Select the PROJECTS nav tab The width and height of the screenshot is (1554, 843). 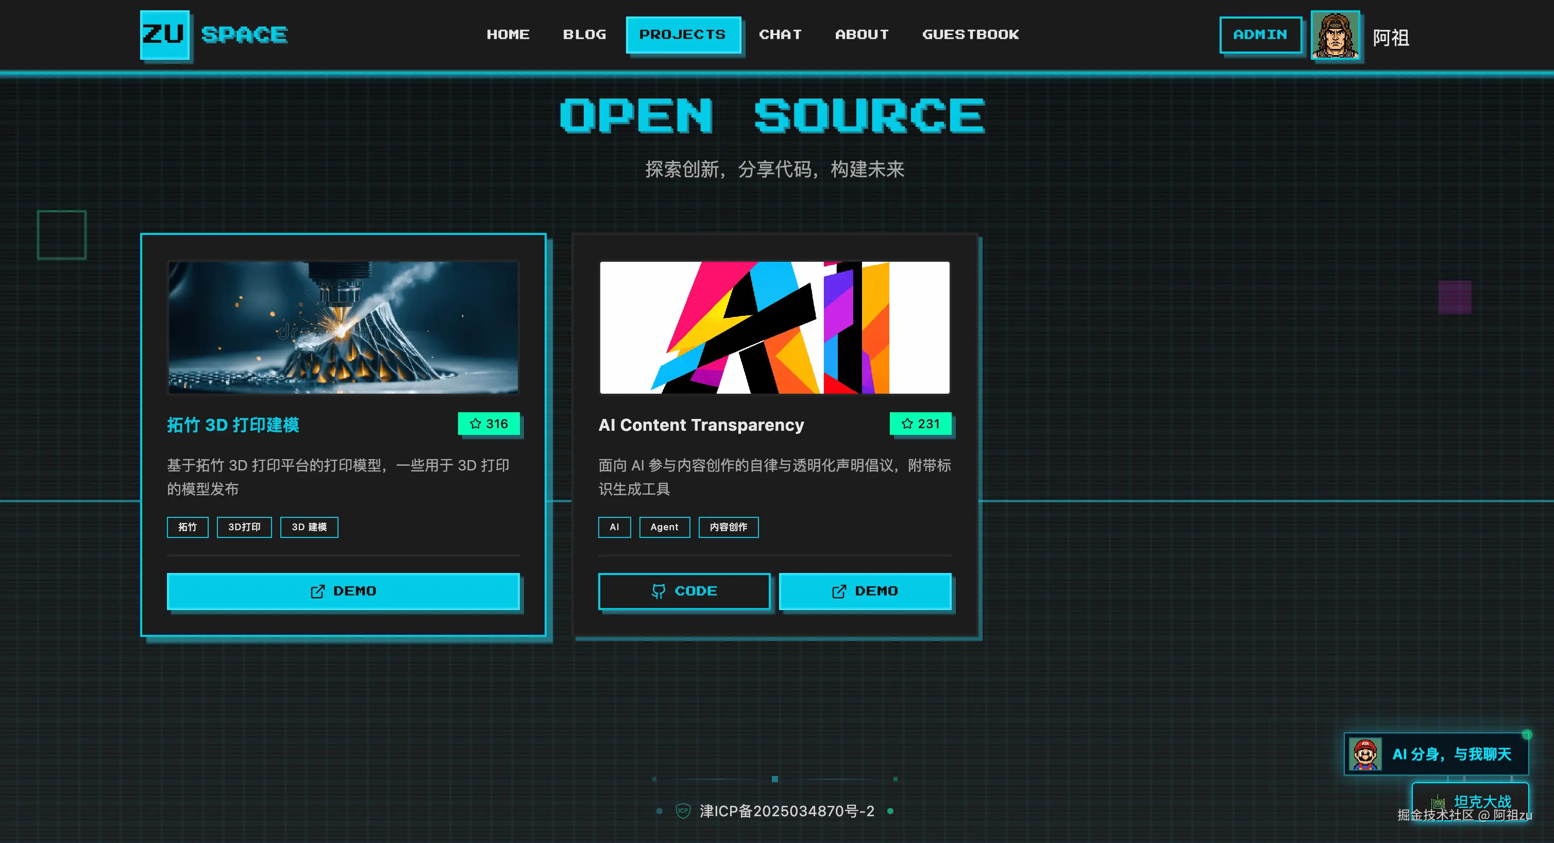682,35
